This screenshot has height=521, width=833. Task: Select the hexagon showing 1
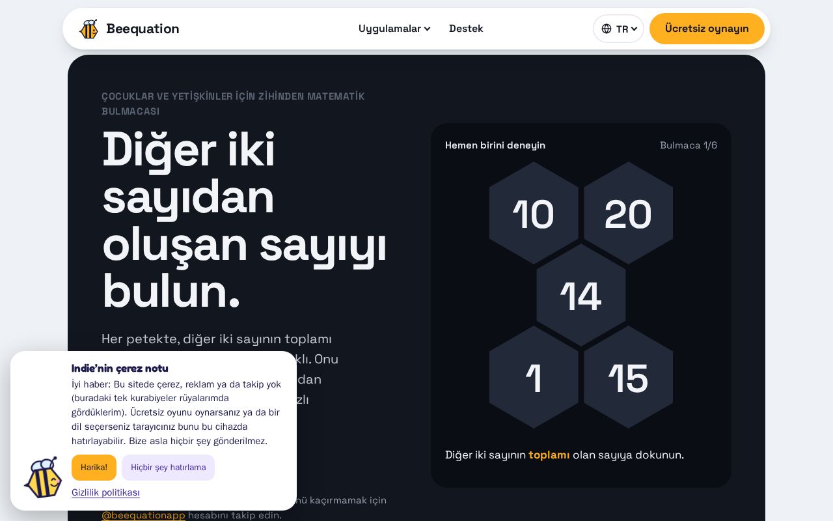tap(534, 377)
